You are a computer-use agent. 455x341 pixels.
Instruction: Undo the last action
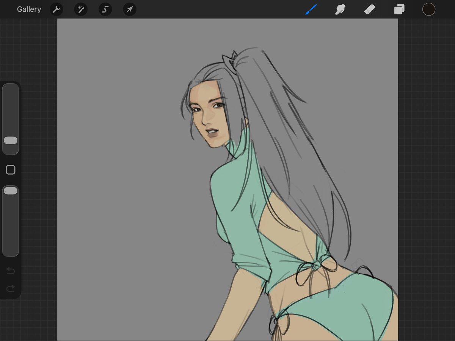point(11,271)
